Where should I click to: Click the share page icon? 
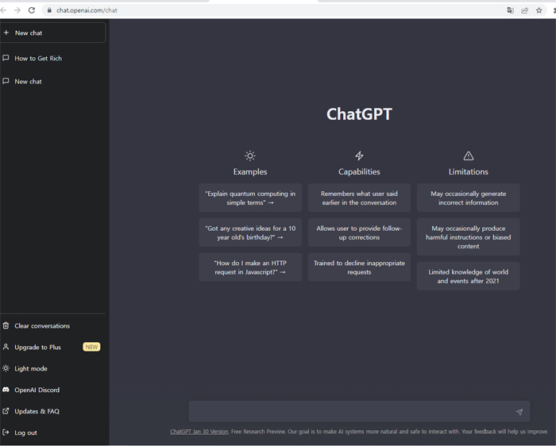(x=524, y=10)
